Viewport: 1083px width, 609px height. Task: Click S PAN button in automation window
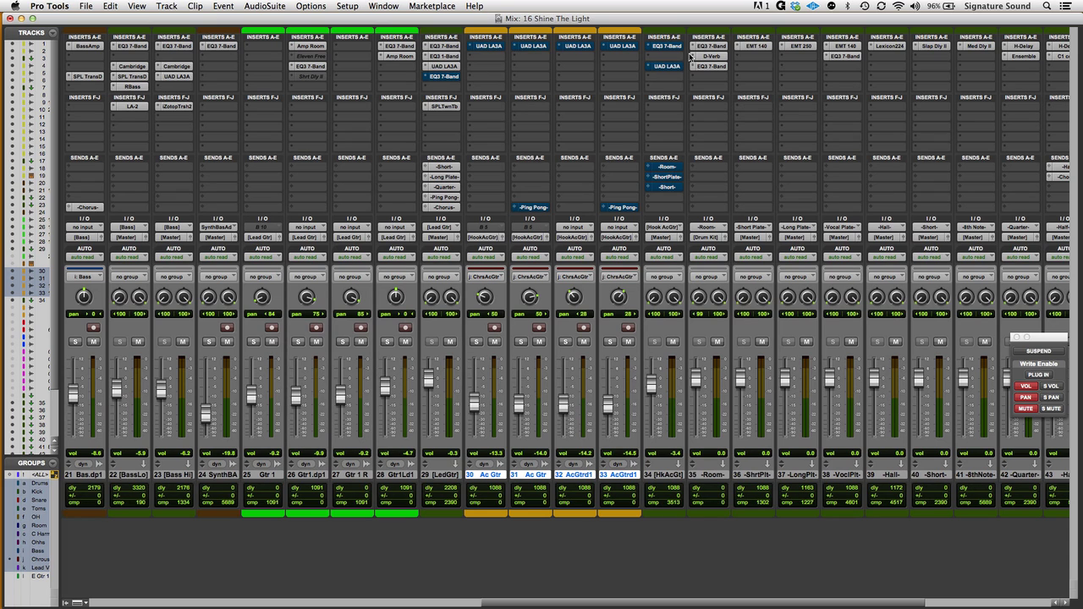pyautogui.click(x=1051, y=398)
